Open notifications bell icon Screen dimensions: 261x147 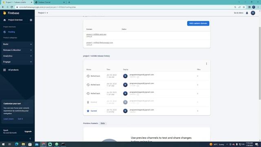[x=247, y=13]
